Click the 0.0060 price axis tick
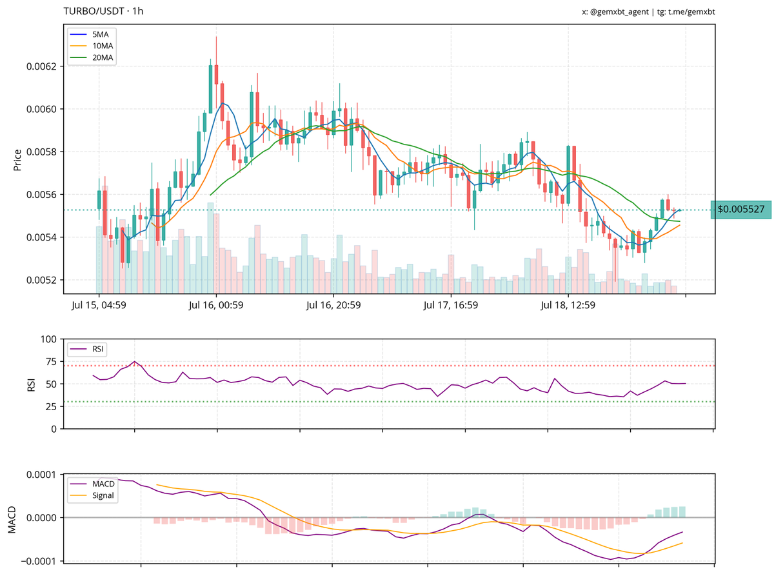Screen dimensions: 774x574 [x=43, y=109]
